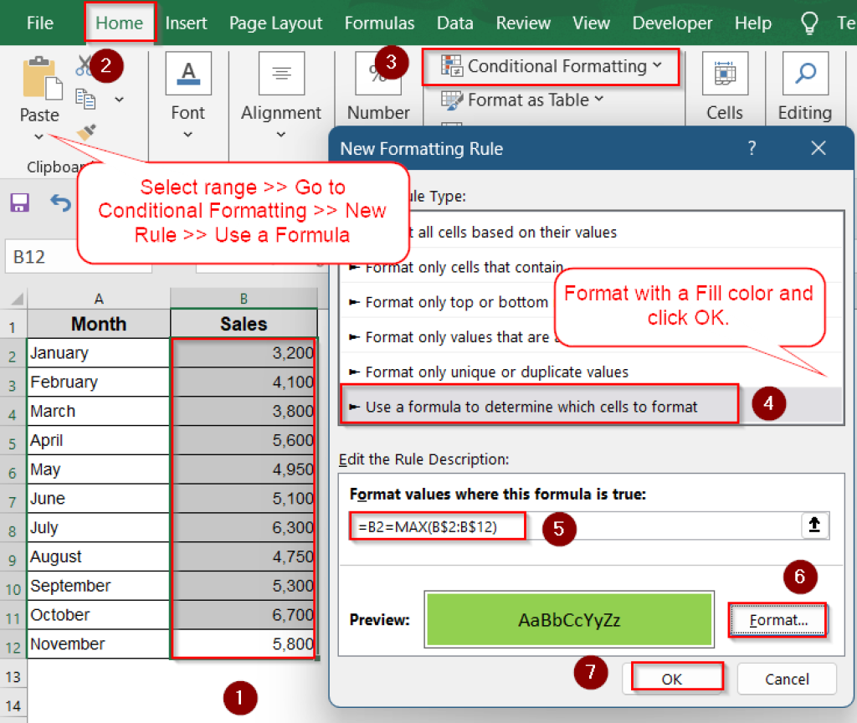Click the green AaBbCcYyZz preview swatch
This screenshot has height=723, width=857.
[x=568, y=619]
